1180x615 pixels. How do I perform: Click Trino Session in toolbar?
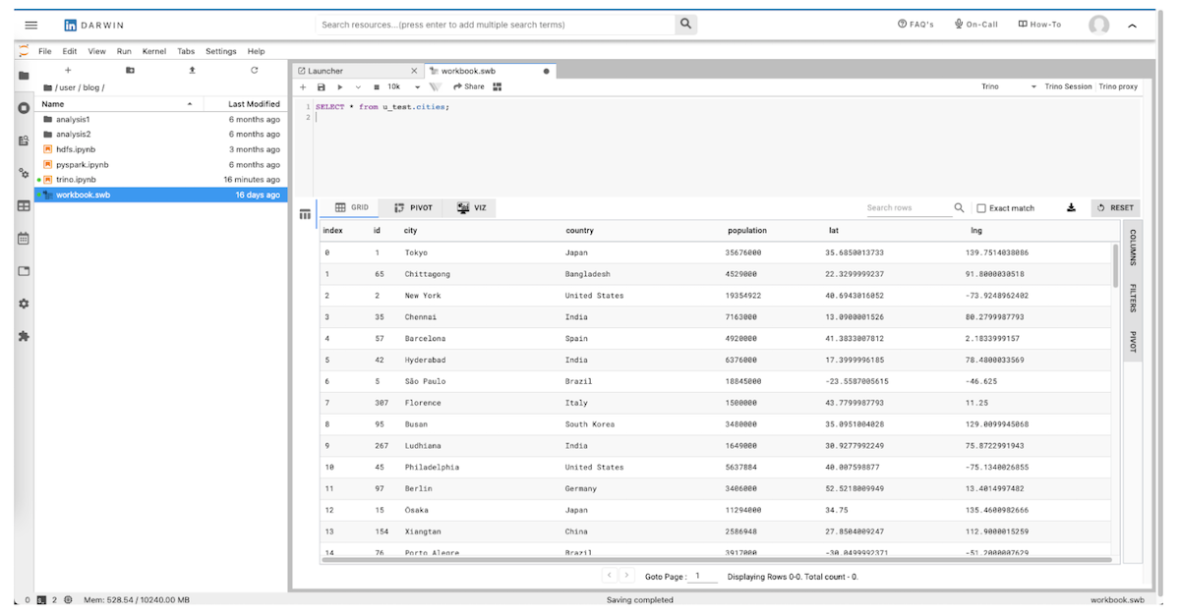1068,86
